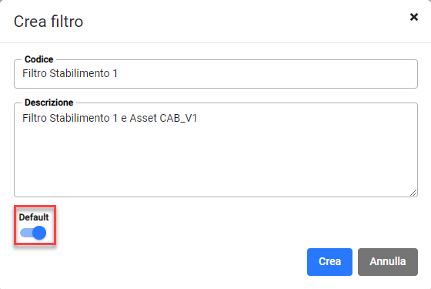431x289 pixels.
Task: Toggle the Default switch off
Action: coord(33,233)
